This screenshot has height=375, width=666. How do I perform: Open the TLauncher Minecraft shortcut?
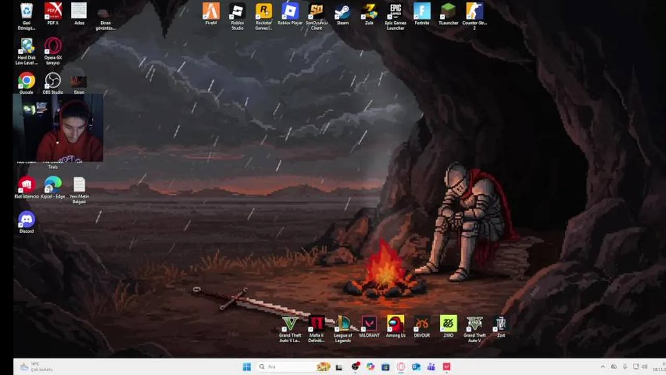[x=448, y=14]
